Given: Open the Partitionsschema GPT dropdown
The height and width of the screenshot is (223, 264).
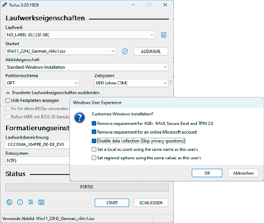Looking at the screenshot, I should [x=42, y=83].
